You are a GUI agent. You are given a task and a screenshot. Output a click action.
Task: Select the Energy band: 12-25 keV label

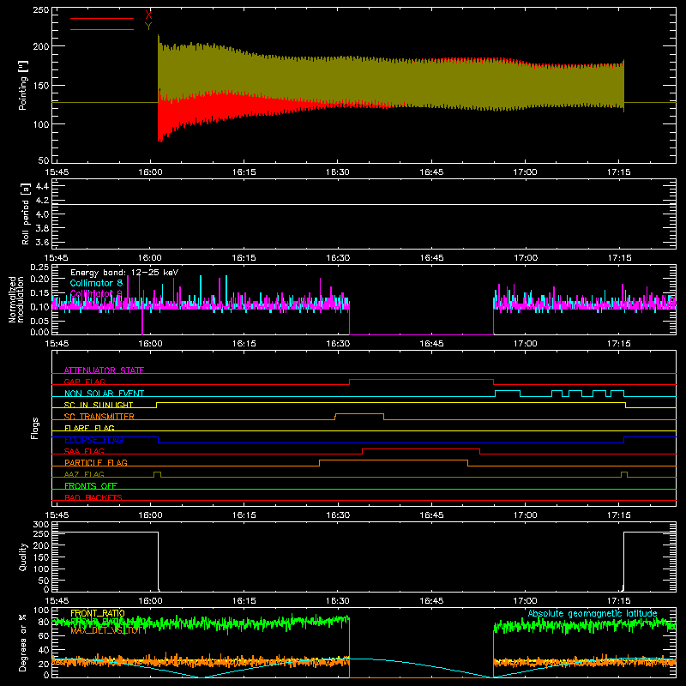tap(124, 273)
